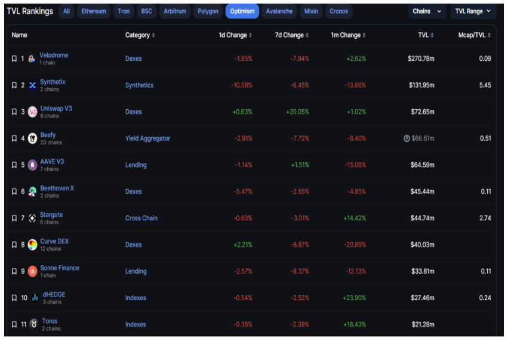Toggle bookmark for Stargate
Image resolution: width=511 pixels, height=343 pixels.
tap(14, 218)
